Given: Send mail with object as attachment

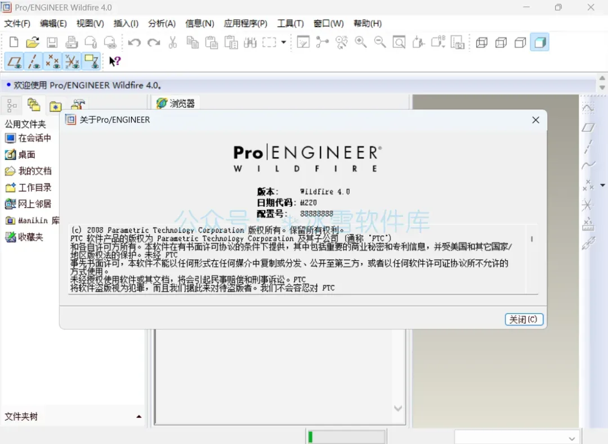Looking at the screenshot, I should coord(91,42).
